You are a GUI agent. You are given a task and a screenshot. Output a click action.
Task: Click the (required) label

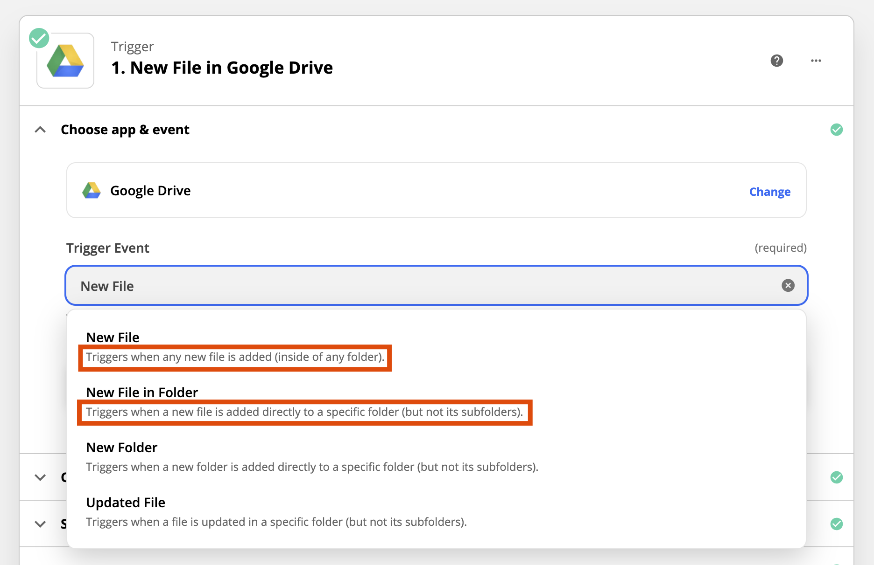coord(781,248)
